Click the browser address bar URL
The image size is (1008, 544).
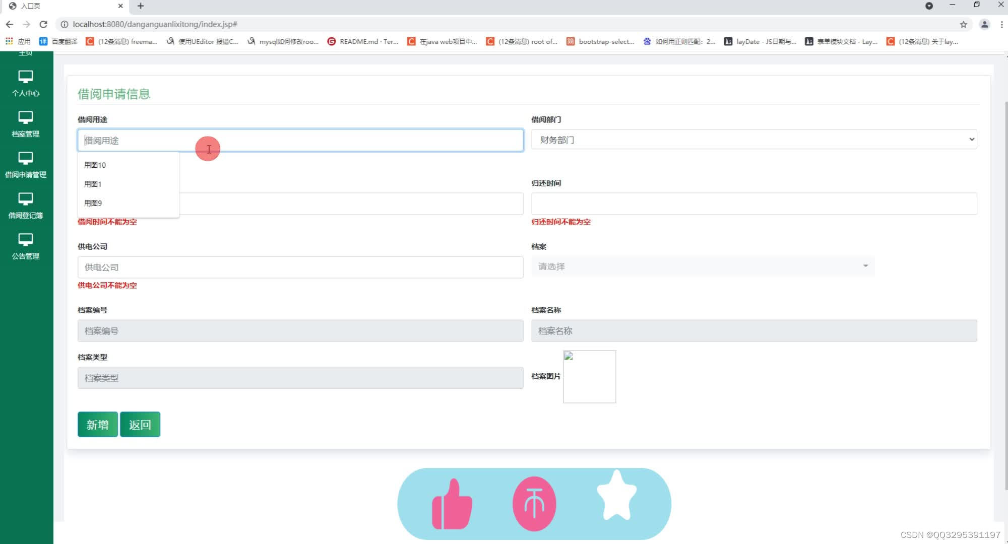pos(155,24)
